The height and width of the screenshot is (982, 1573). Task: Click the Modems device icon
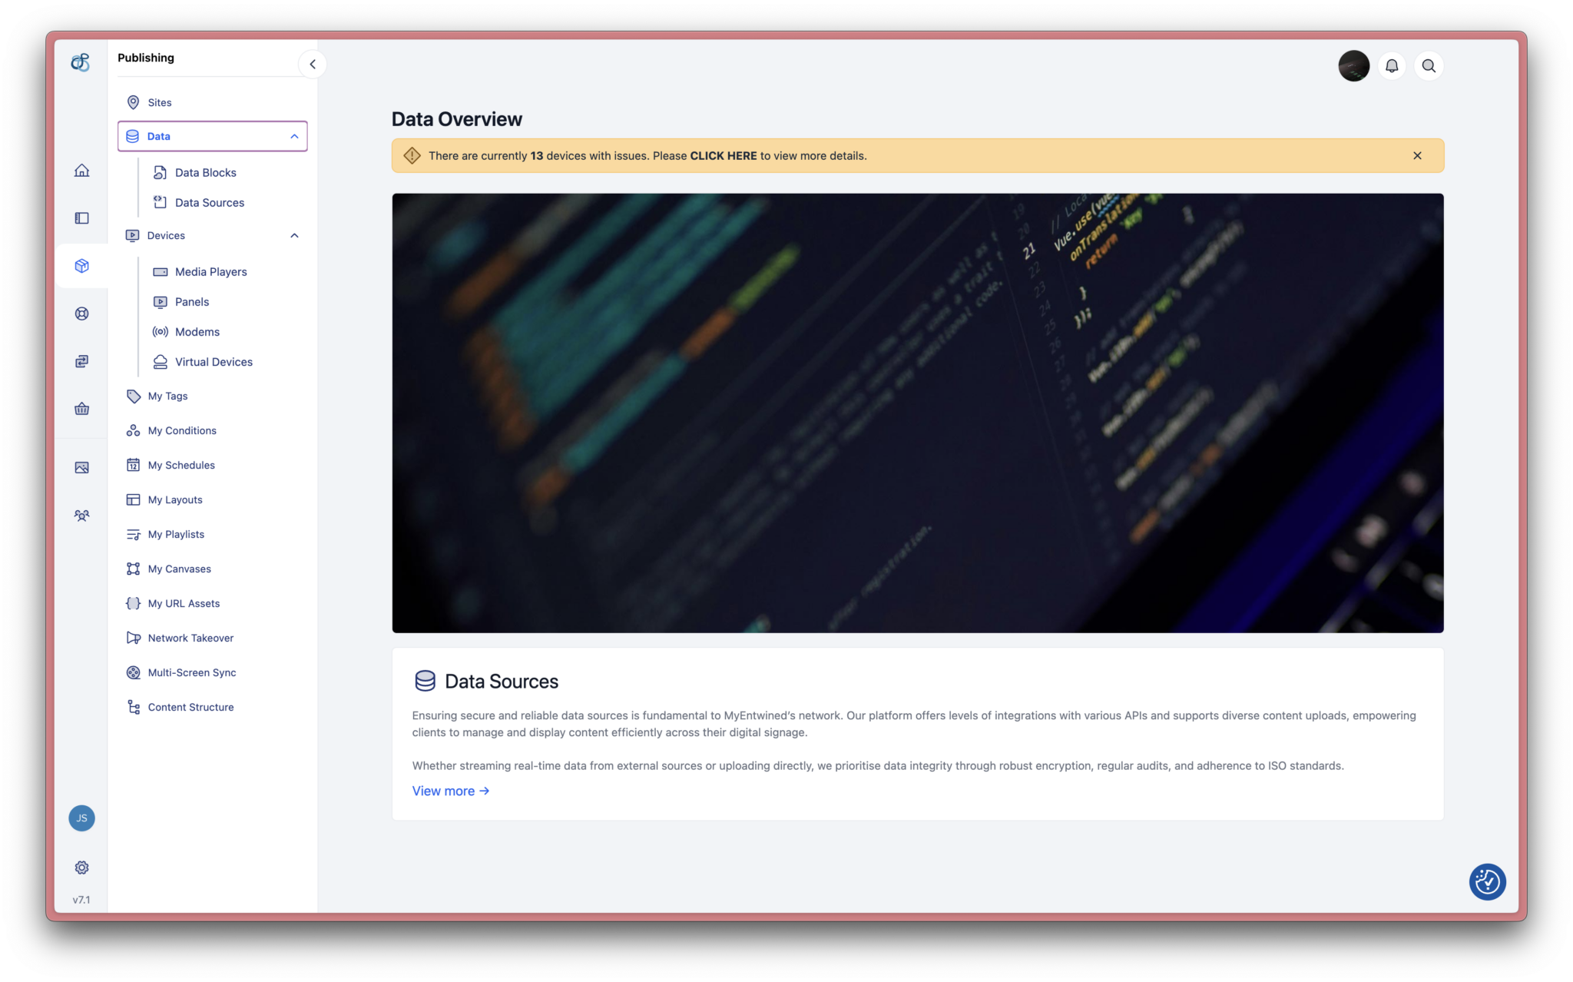coord(160,331)
